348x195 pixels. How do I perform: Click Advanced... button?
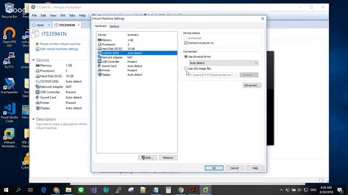pyautogui.click(x=252, y=86)
